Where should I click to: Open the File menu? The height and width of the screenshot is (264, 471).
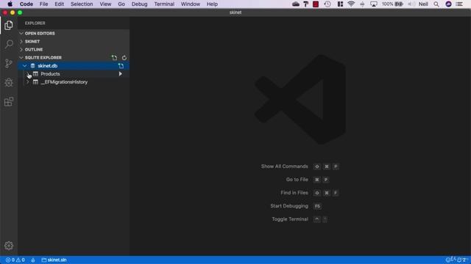pos(44,4)
